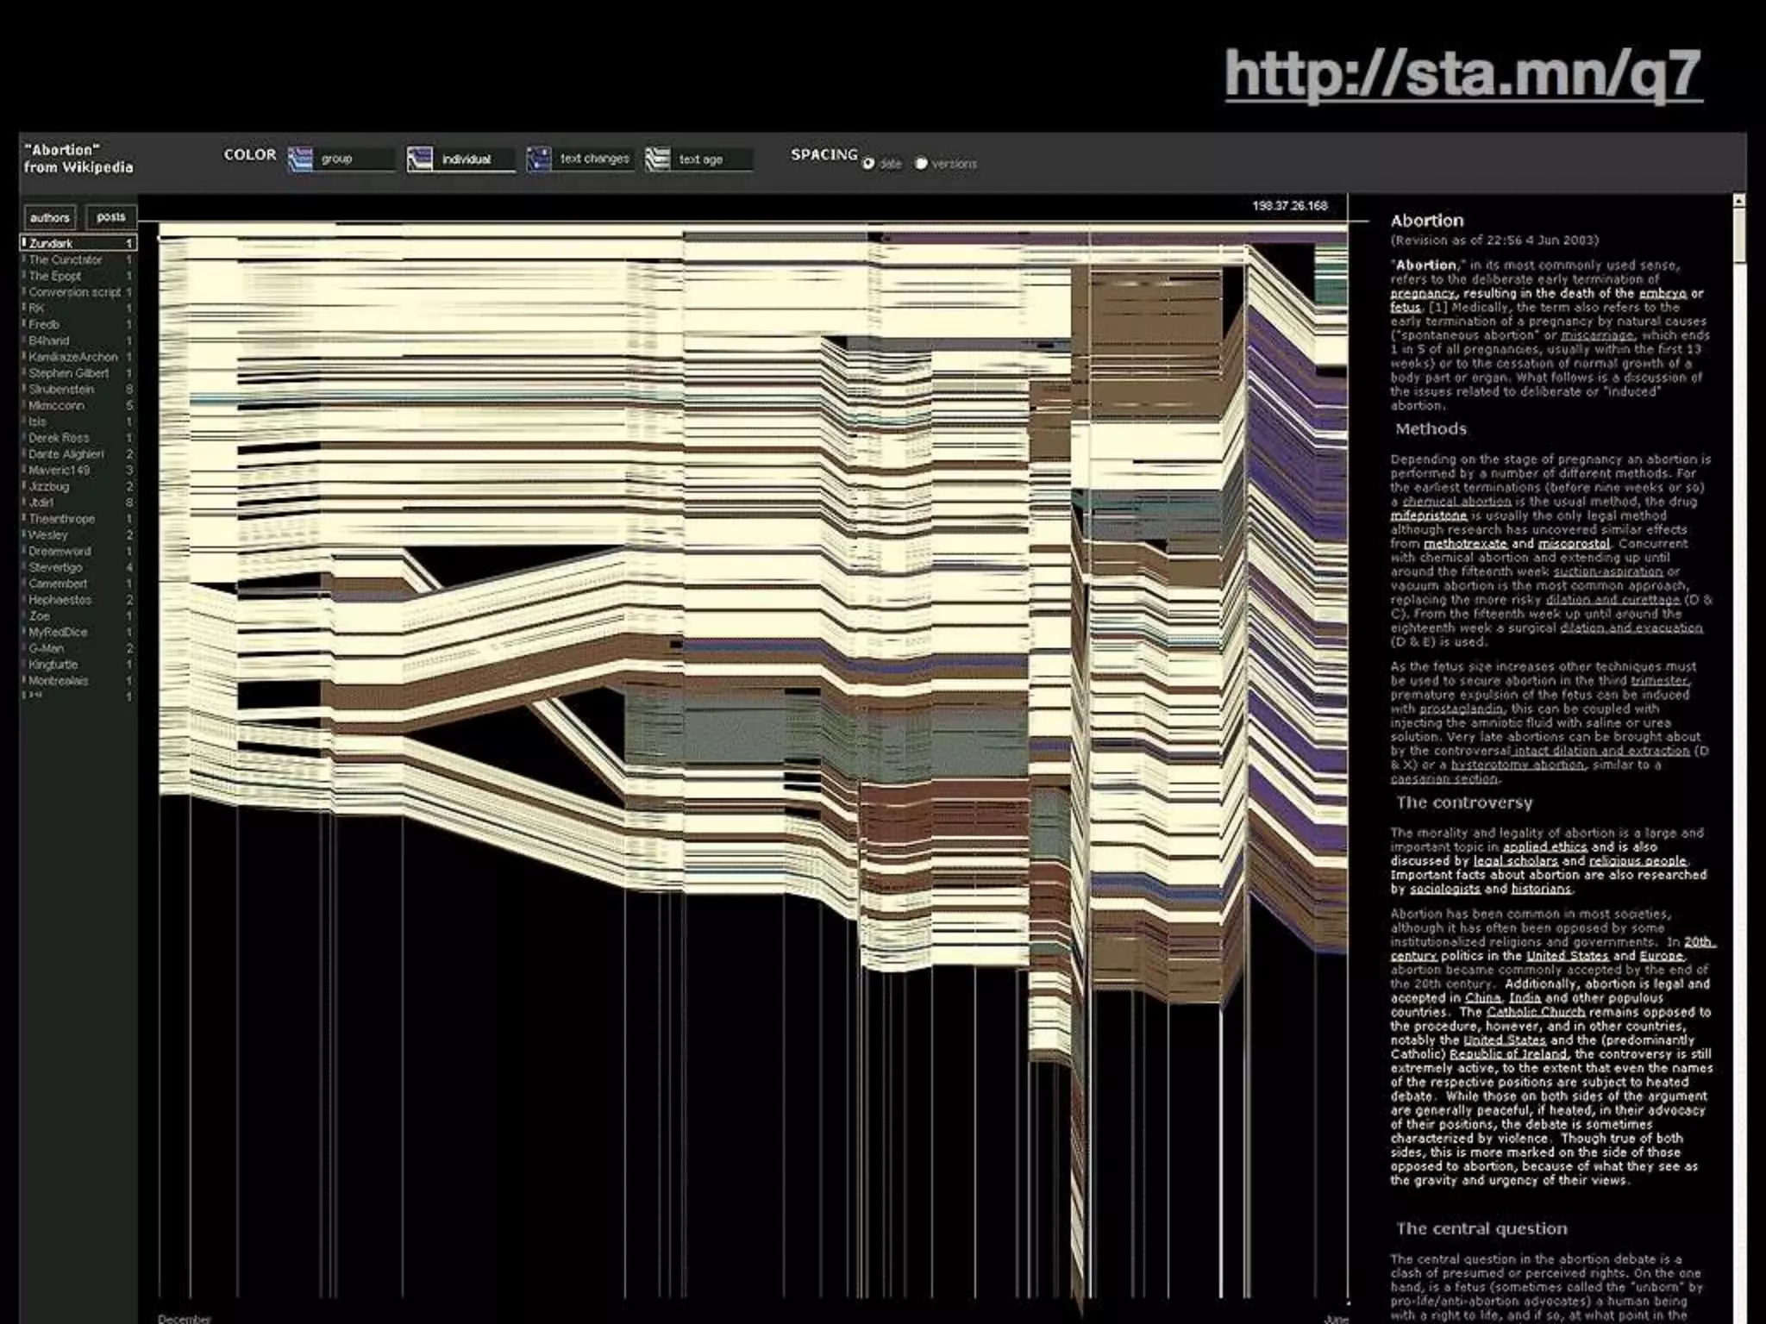Open the pregnancy link in article text

pos(1421,294)
